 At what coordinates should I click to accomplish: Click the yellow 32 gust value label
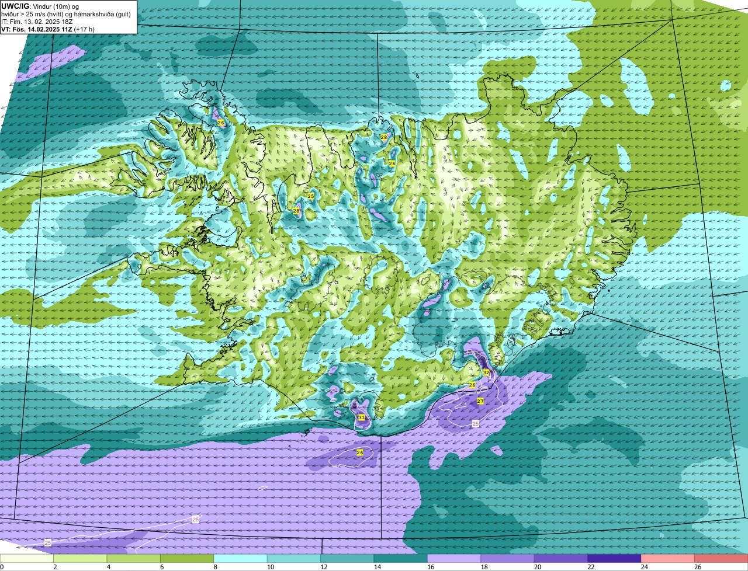(x=486, y=372)
